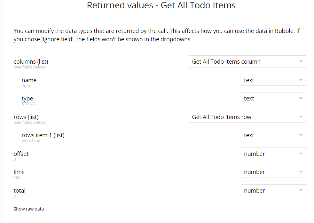Click the arrow icon on the type field dropdown
Screen dimensions: 314x223
(x=301, y=99)
